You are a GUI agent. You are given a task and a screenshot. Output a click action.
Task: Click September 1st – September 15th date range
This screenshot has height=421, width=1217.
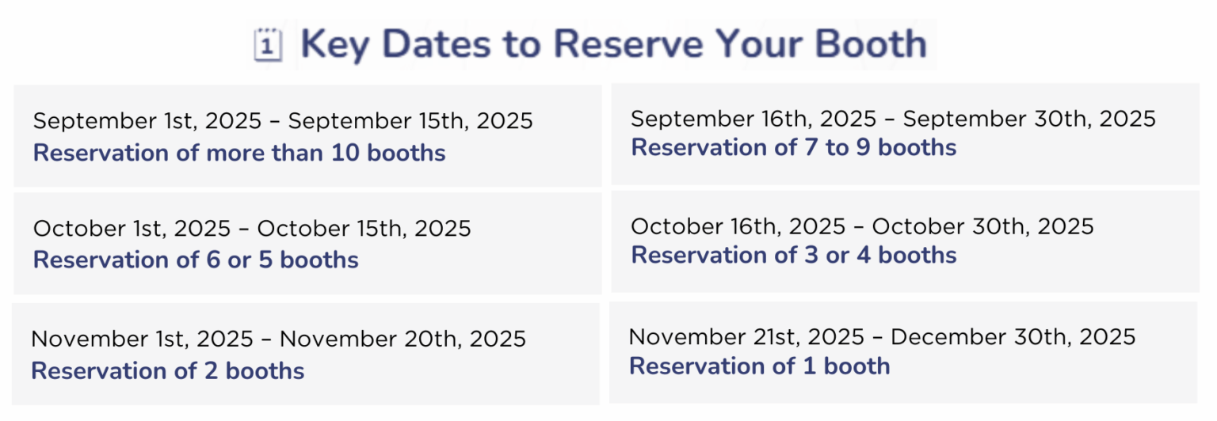pyautogui.click(x=283, y=121)
